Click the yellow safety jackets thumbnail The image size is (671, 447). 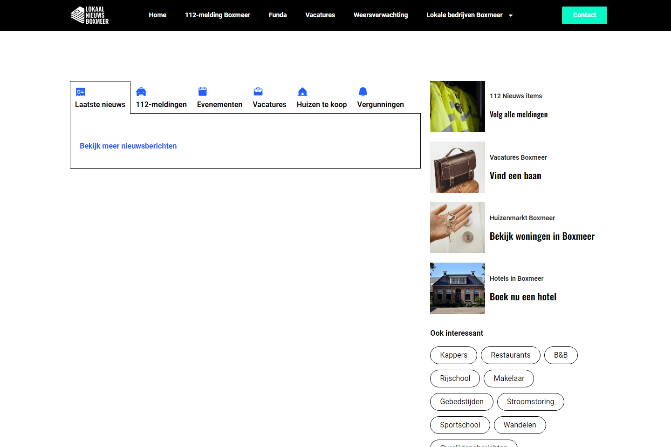coord(457,107)
